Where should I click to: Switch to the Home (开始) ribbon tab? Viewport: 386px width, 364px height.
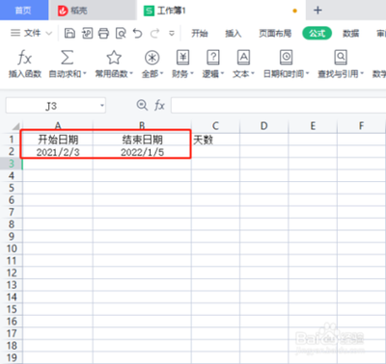click(x=200, y=34)
